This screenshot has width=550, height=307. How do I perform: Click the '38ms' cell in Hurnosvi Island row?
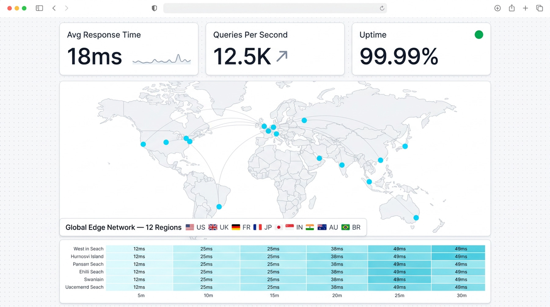(337, 257)
